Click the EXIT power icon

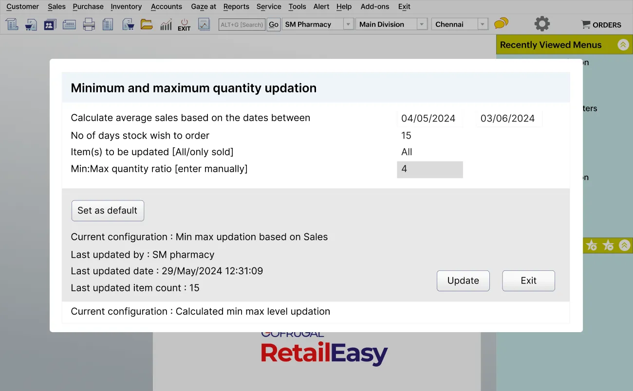[x=184, y=23]
